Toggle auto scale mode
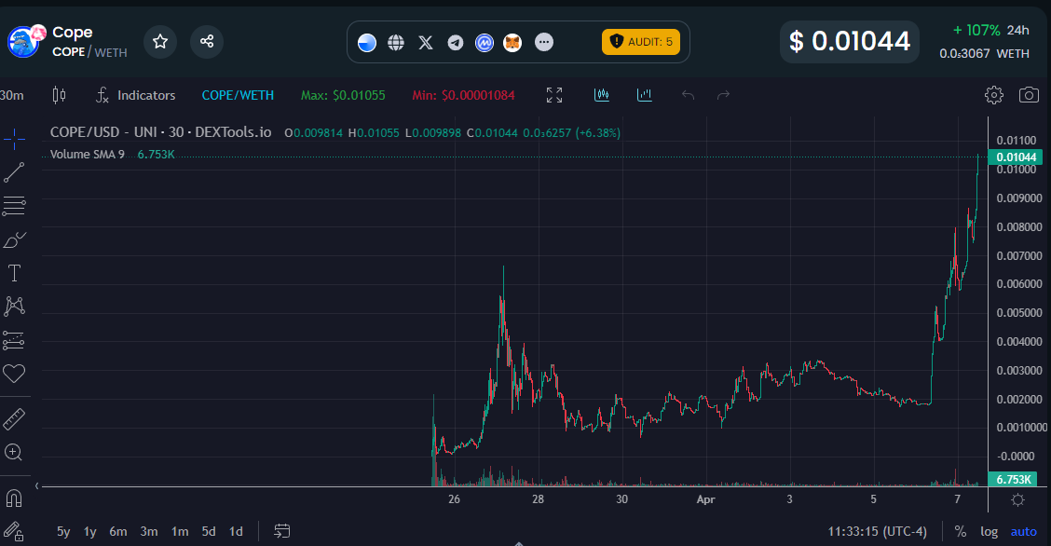The height and width of the screenshot is (546, 1051). 1024,531
